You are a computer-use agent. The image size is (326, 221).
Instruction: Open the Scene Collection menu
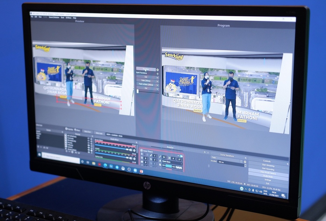tap(53, 17)
